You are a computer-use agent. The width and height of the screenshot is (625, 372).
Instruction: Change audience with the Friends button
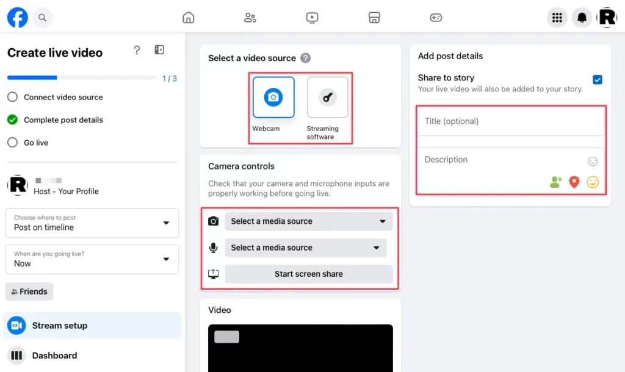[x=29, y=292]
